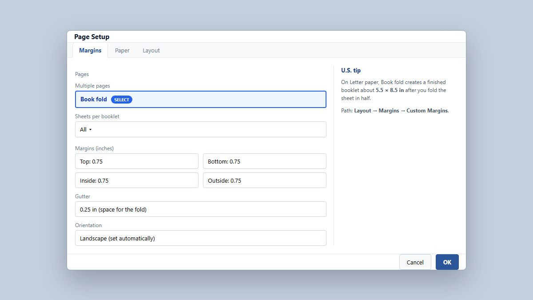
Task: Click the Gutter 0.25 in field
Action: (201, 209)
